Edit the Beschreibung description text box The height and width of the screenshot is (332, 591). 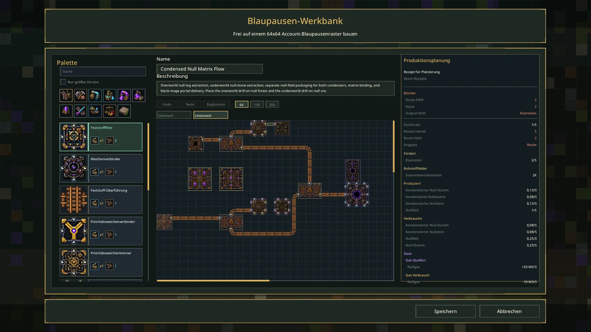pos(275,88)
